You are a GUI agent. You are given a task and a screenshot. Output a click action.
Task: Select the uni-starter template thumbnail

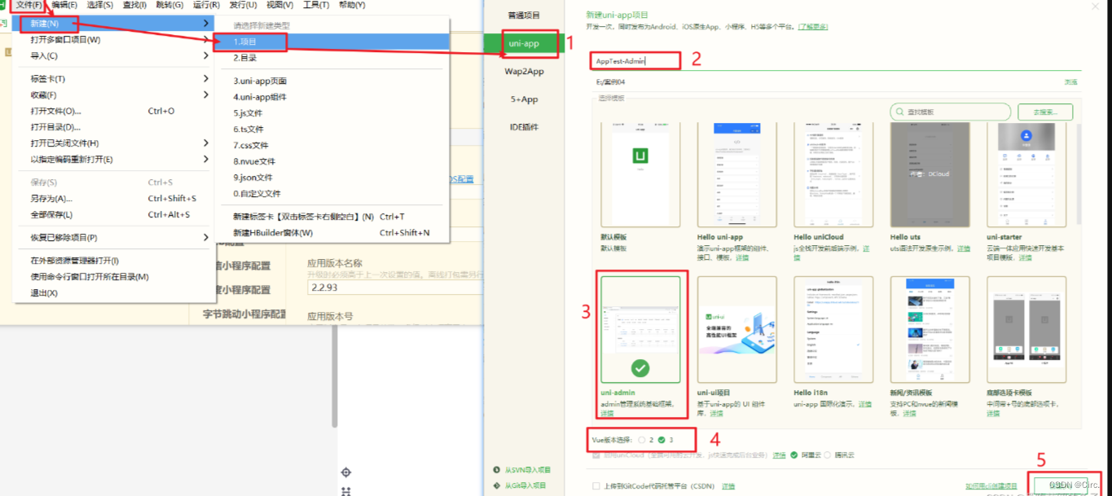pyautogui.click(x=1026, y=175)
